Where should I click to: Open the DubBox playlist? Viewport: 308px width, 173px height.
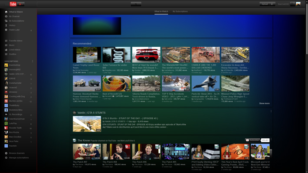tap(13, 54)
